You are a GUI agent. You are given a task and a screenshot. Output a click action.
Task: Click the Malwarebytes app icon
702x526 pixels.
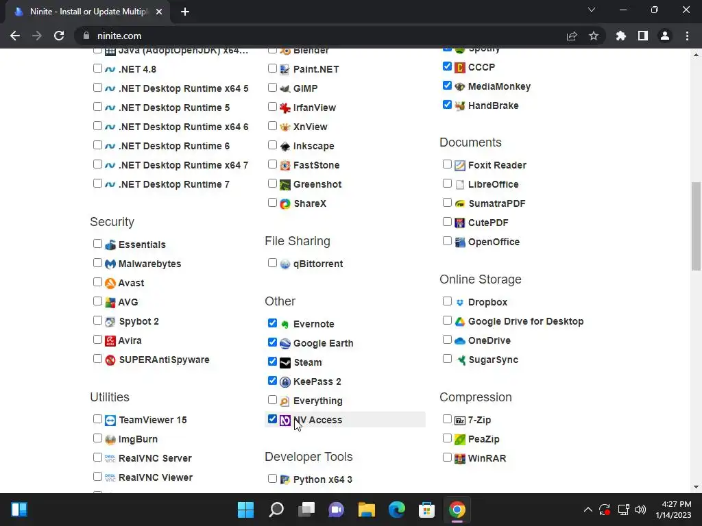[x=110, y=264]
